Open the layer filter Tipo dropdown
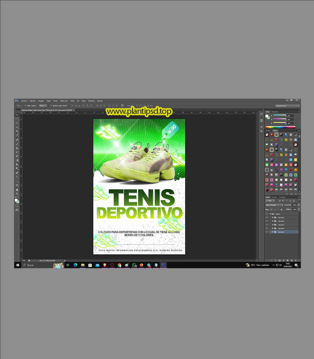Image resolution: width=314 pixels, height=359 pixels. pos(270,201)
